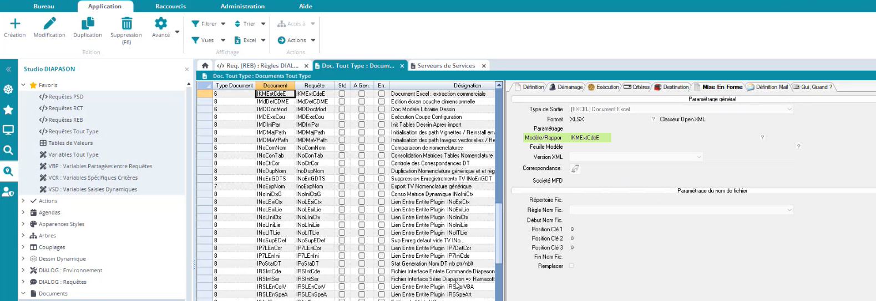Open the Destination tab
The height and width of the screenshot is (301, 876).
click(672, 87)
